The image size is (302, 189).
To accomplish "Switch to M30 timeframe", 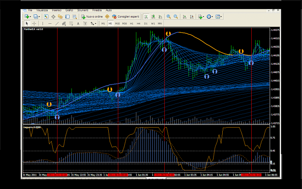I will [x=124, y=24].
